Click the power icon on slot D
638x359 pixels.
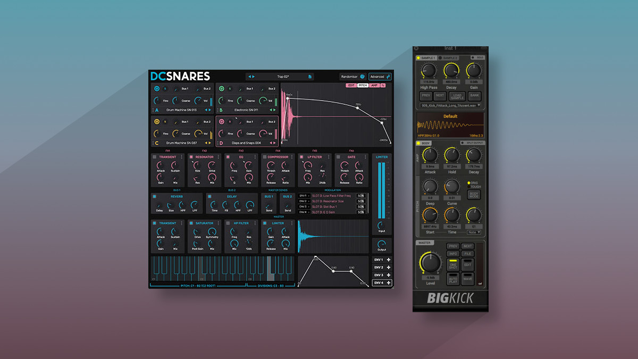(221, 121)
